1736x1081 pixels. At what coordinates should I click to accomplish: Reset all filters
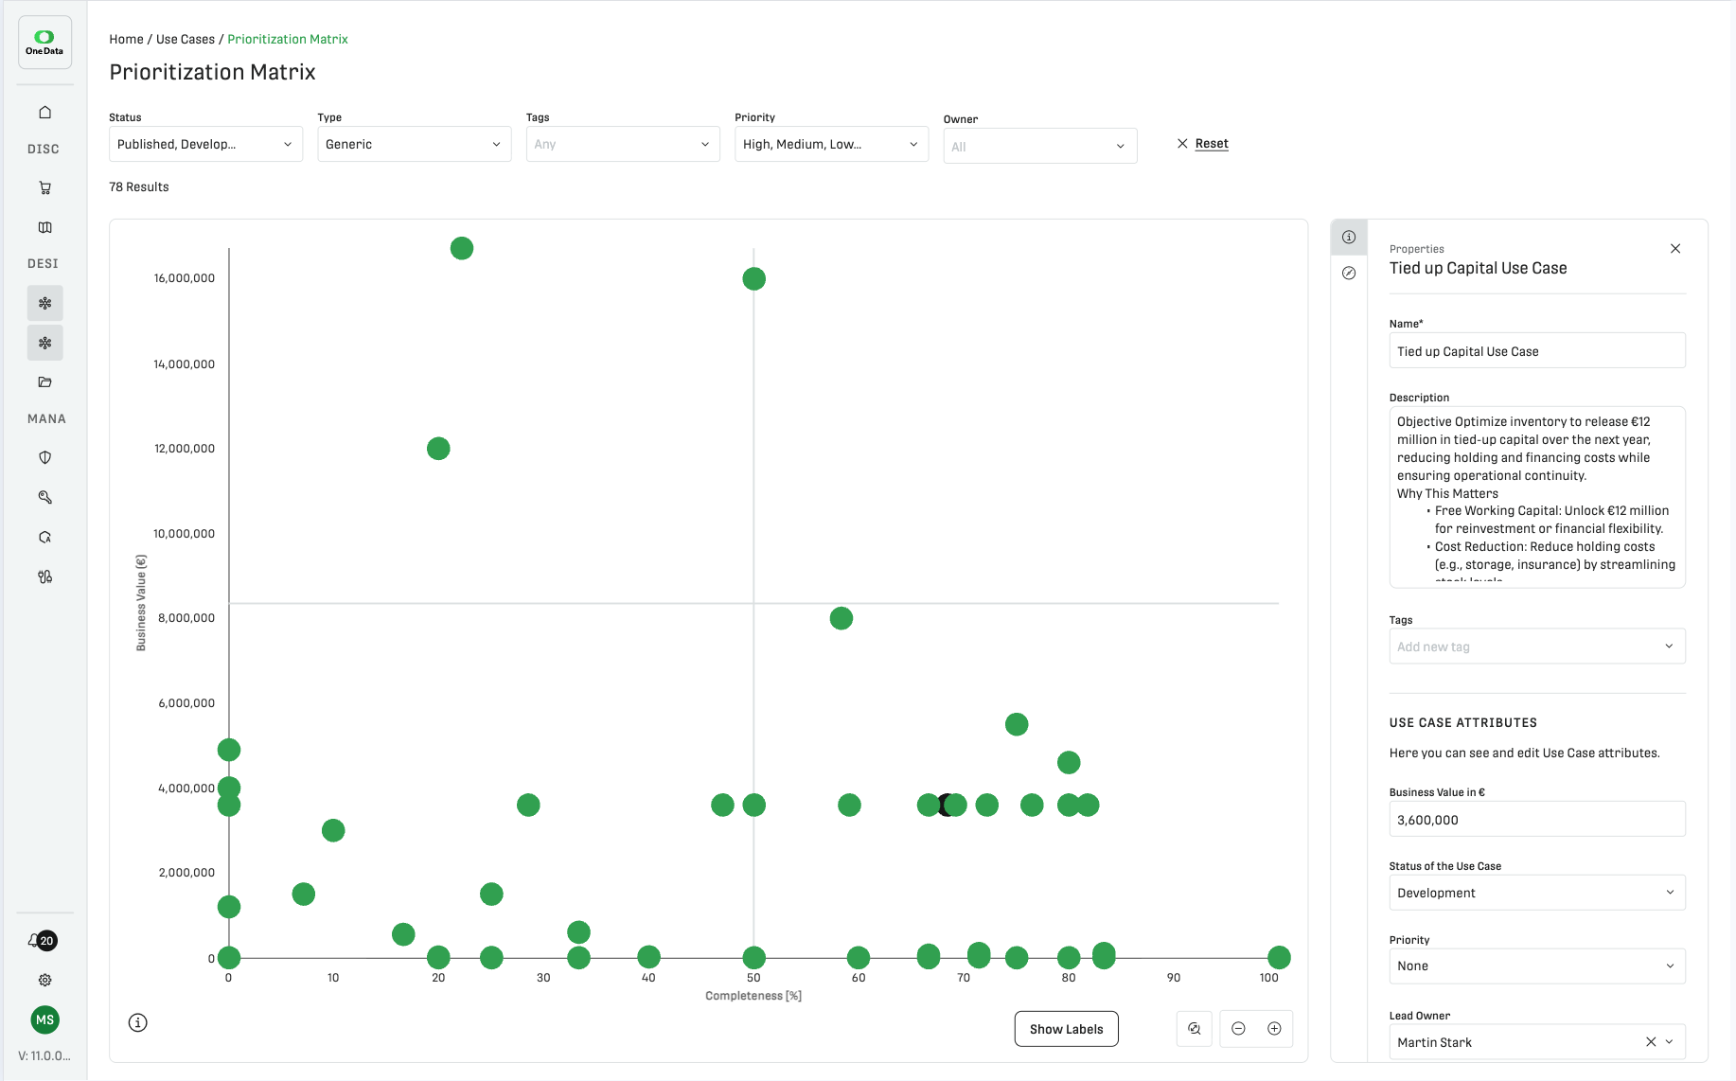pos(1203,144)
